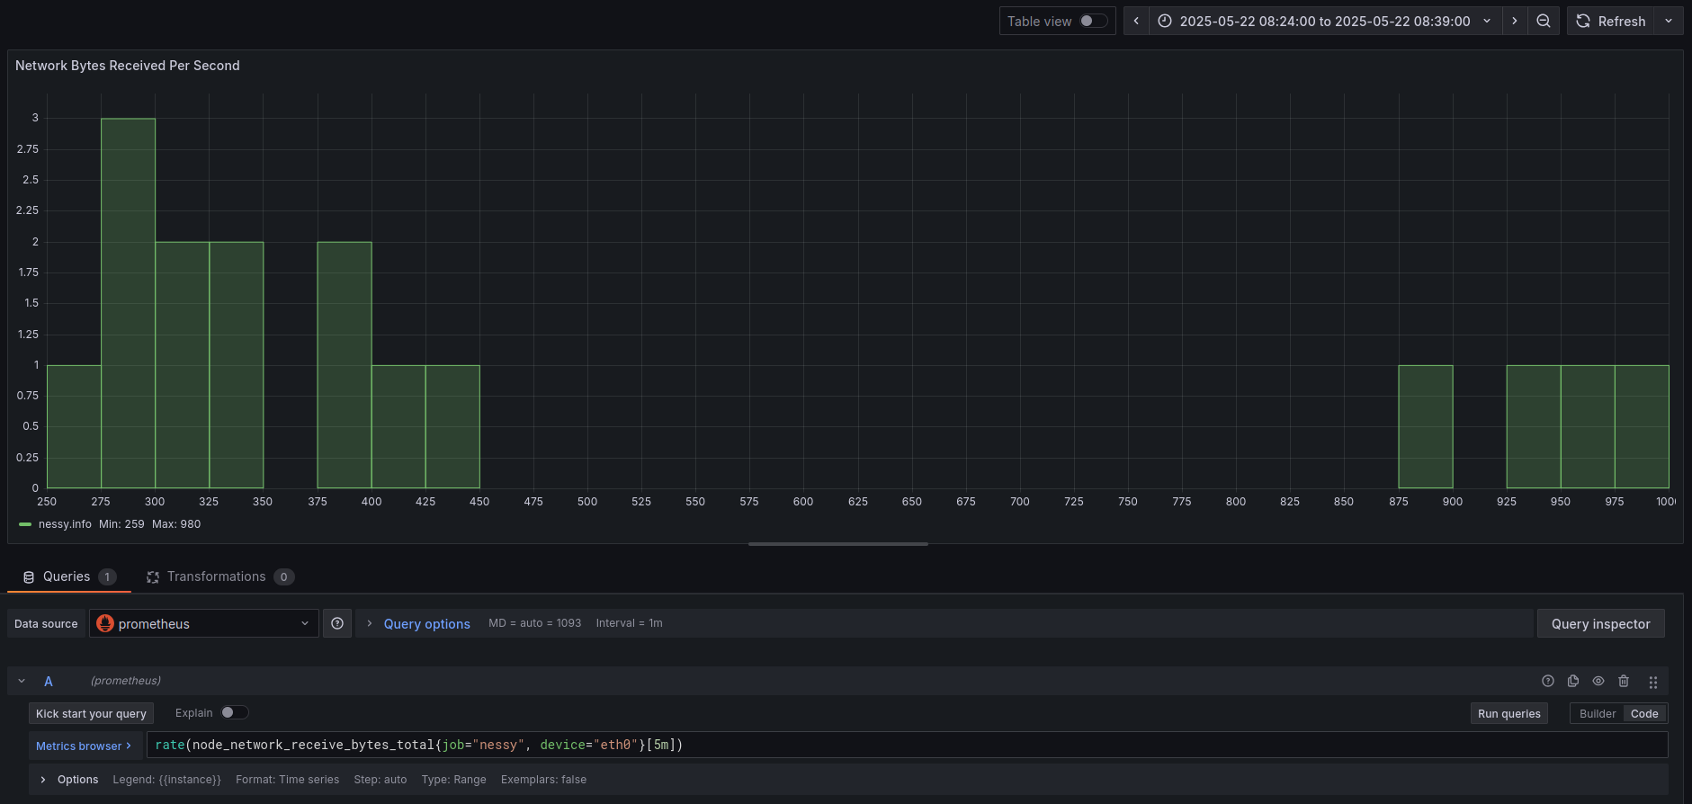Screen dimensions: 1692x804
Task: Select the nessy.info legend series
Action: pos(65,524)
